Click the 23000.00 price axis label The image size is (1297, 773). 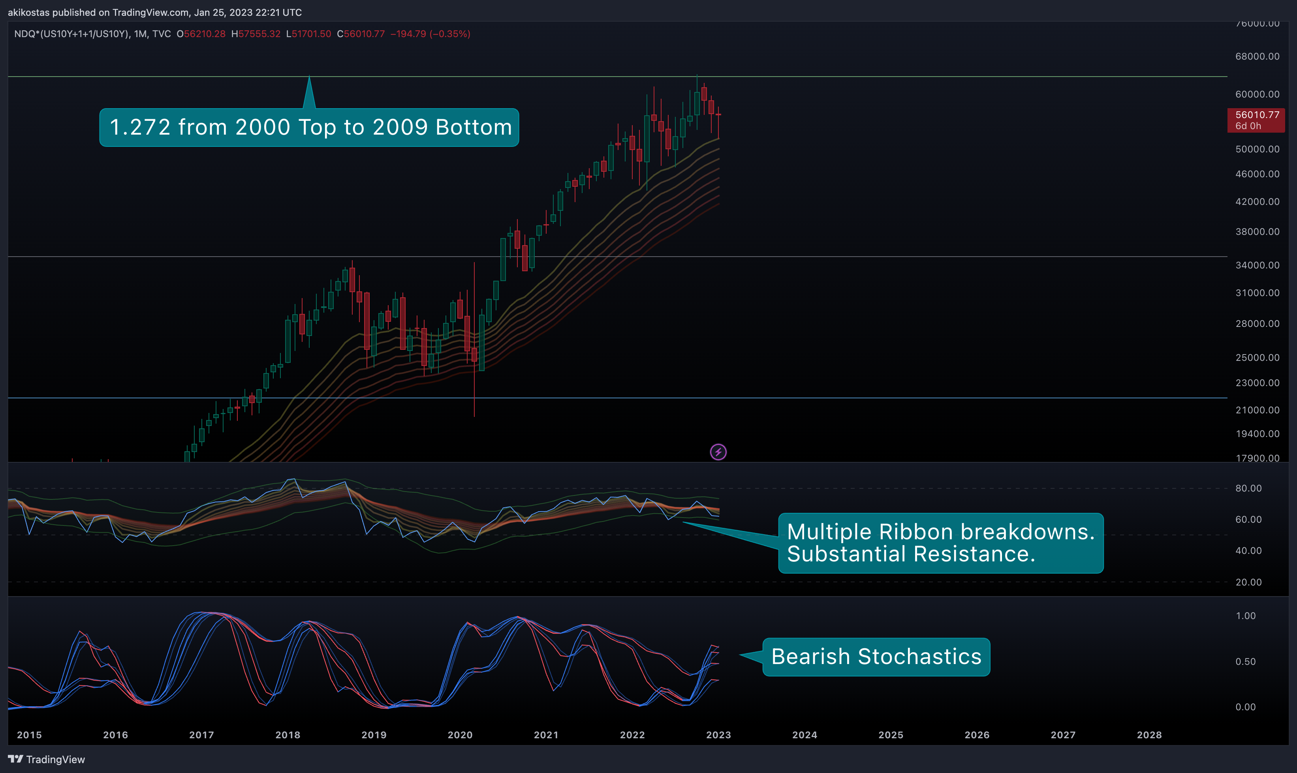(x=1258, y=383)
